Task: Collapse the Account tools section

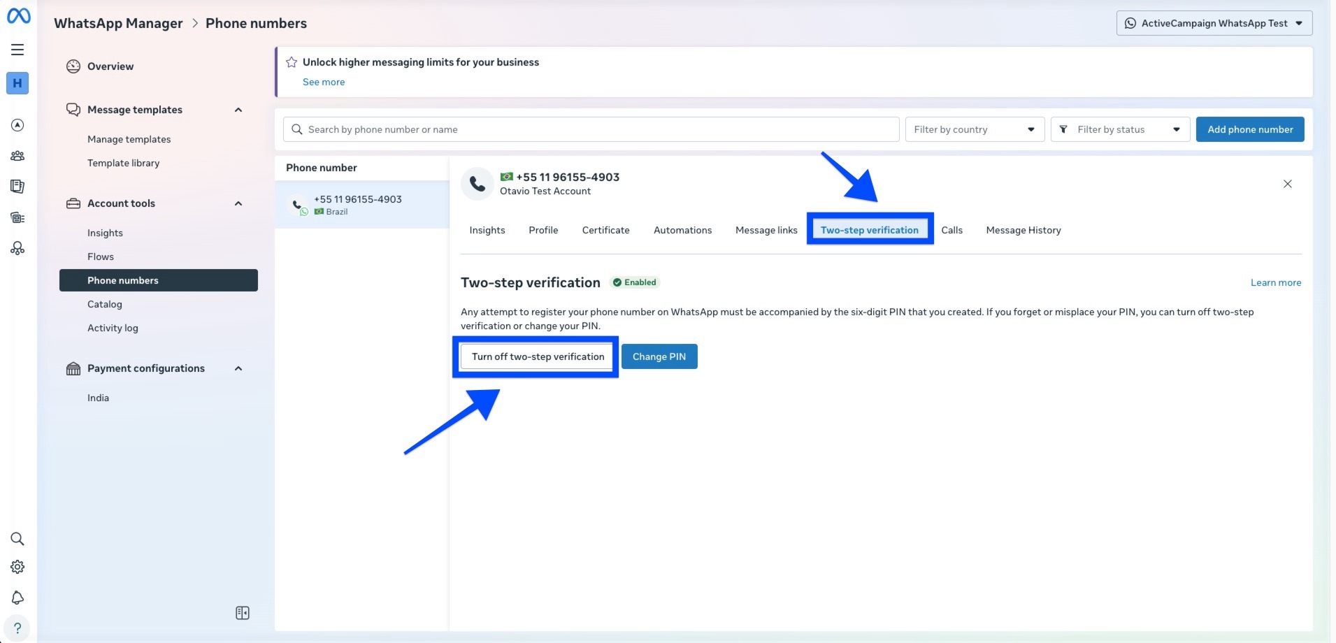Action: click(238, 203)
